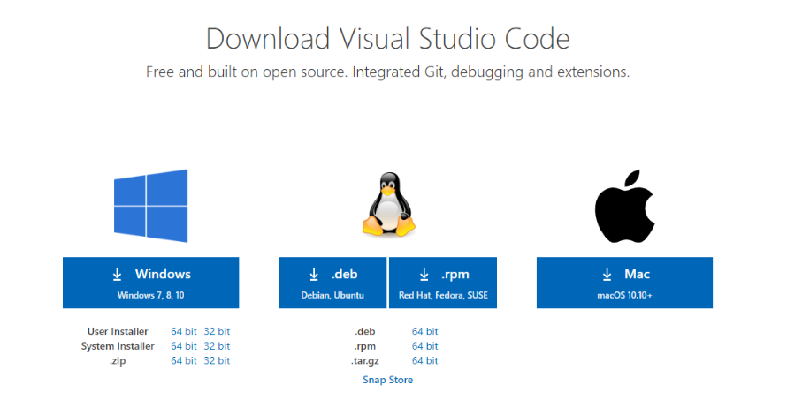The width and height of the screenshot is (787, 401).
Task: Click the Windows logo icon
Action: (x=150, y=206)
